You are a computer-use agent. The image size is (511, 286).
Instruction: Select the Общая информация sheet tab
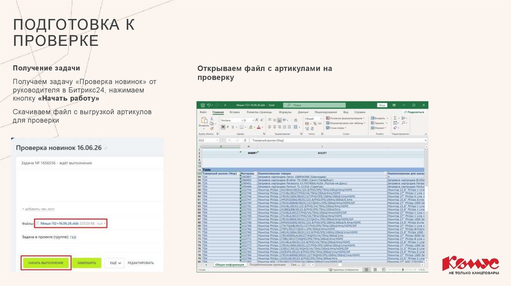pyautogui.click(x=230, y=265)
